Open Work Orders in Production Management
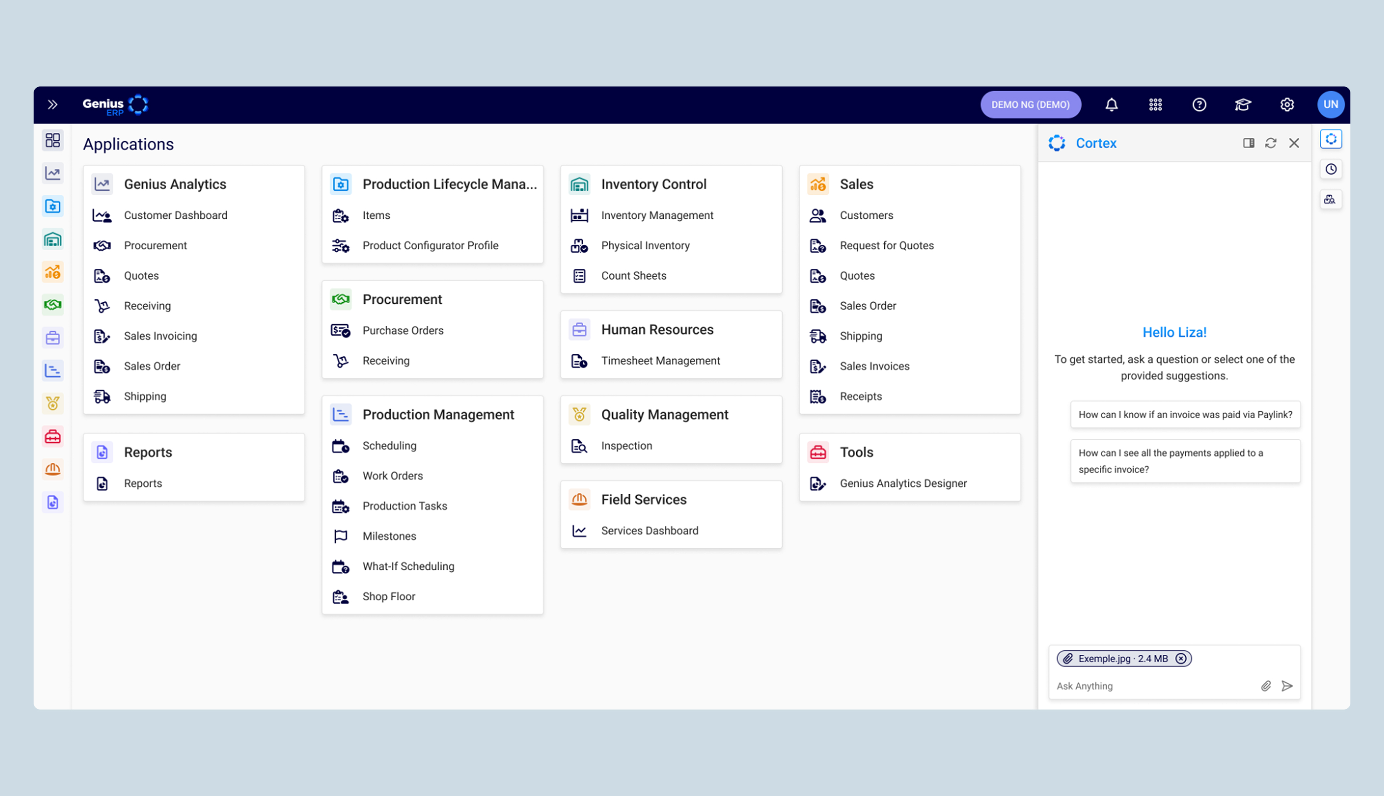This screenshot has height=796, width=1384. coord(392,476)
